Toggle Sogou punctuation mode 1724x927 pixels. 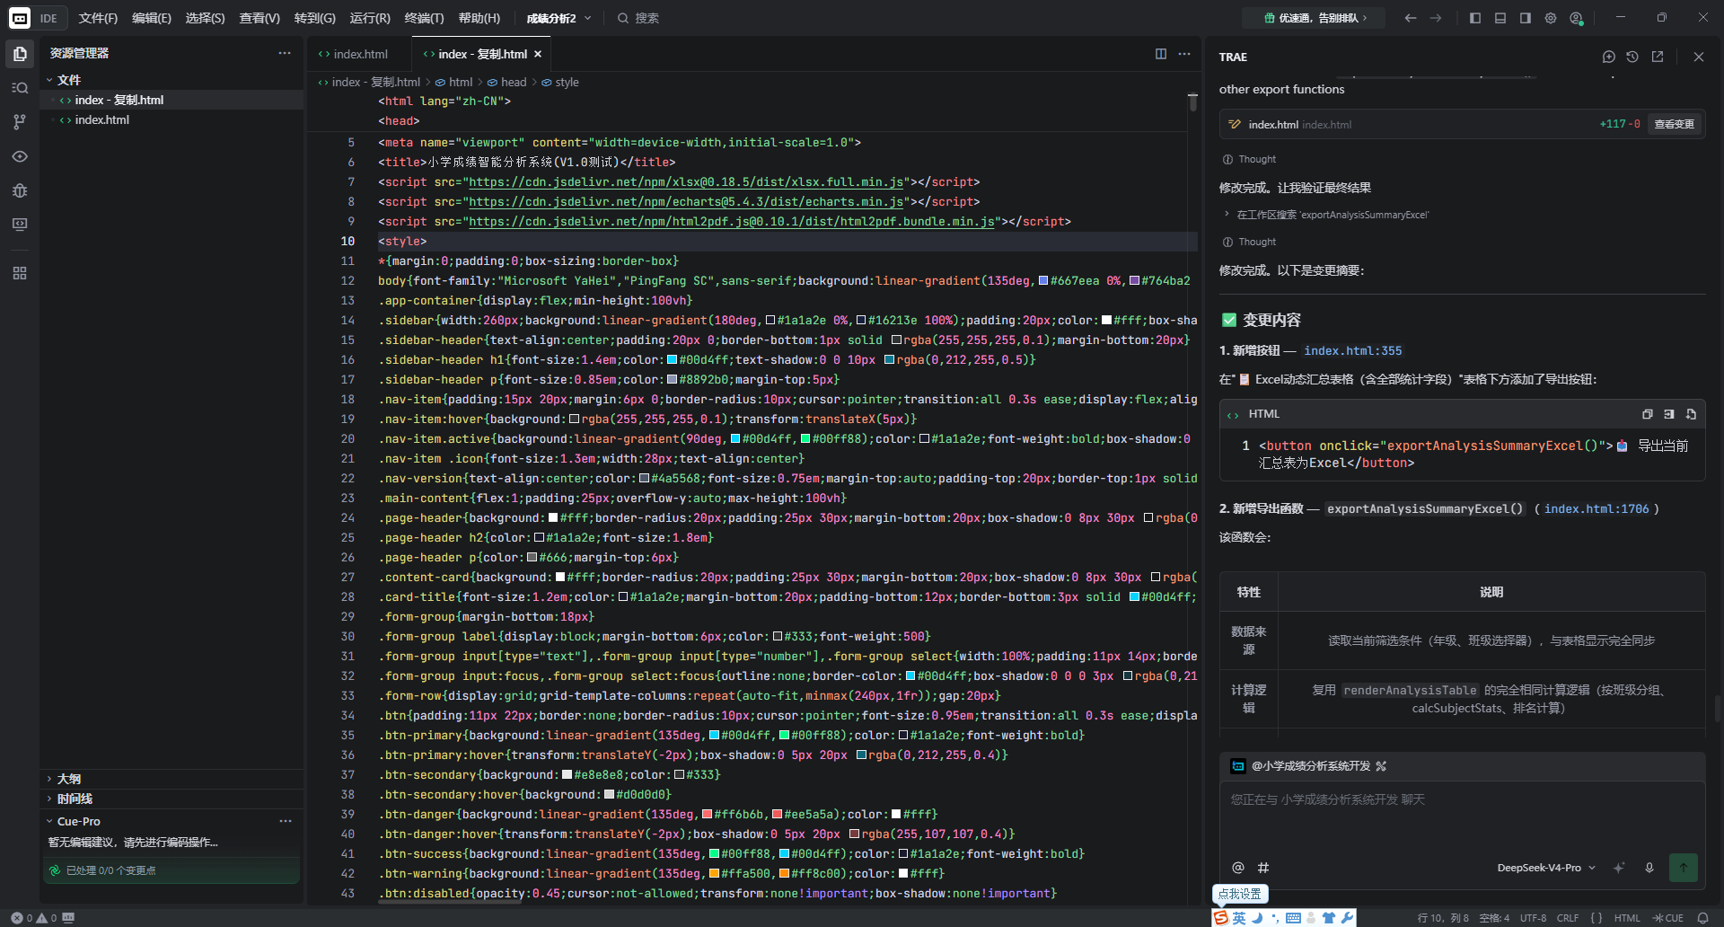click(1275, 918)
